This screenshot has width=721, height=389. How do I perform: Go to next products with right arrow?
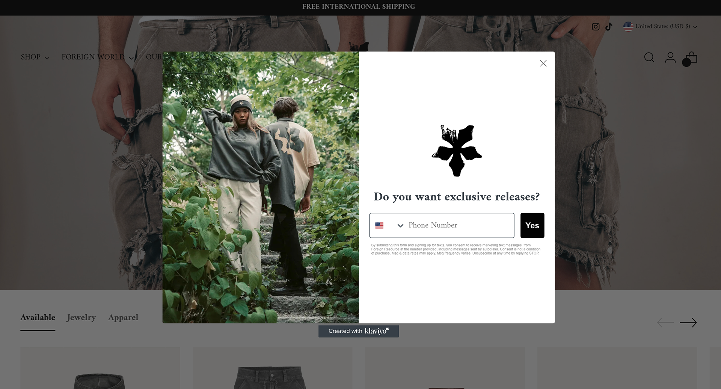[688, 323]
